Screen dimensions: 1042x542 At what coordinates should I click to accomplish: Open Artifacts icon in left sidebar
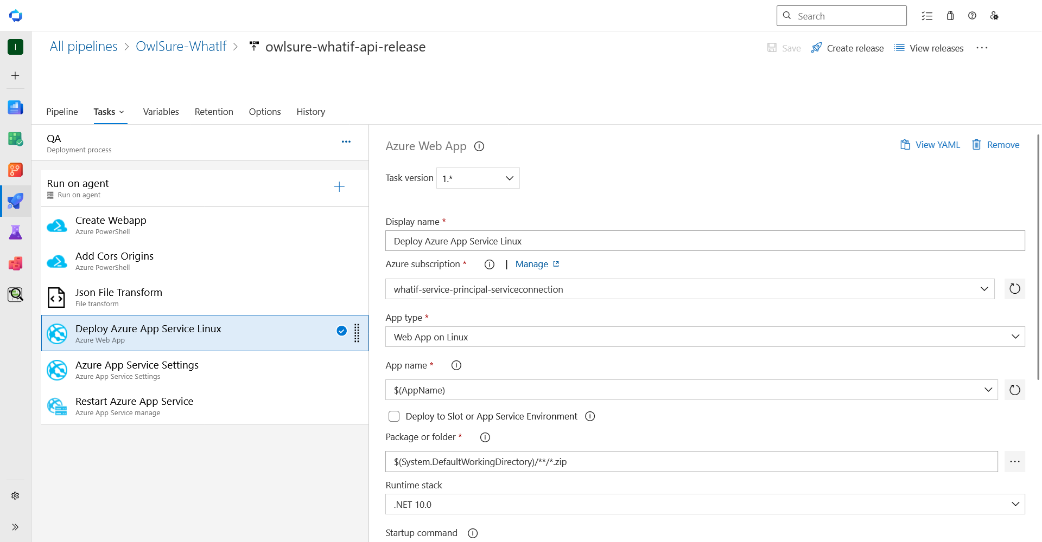pyautogui.click(x=15, y=263)
